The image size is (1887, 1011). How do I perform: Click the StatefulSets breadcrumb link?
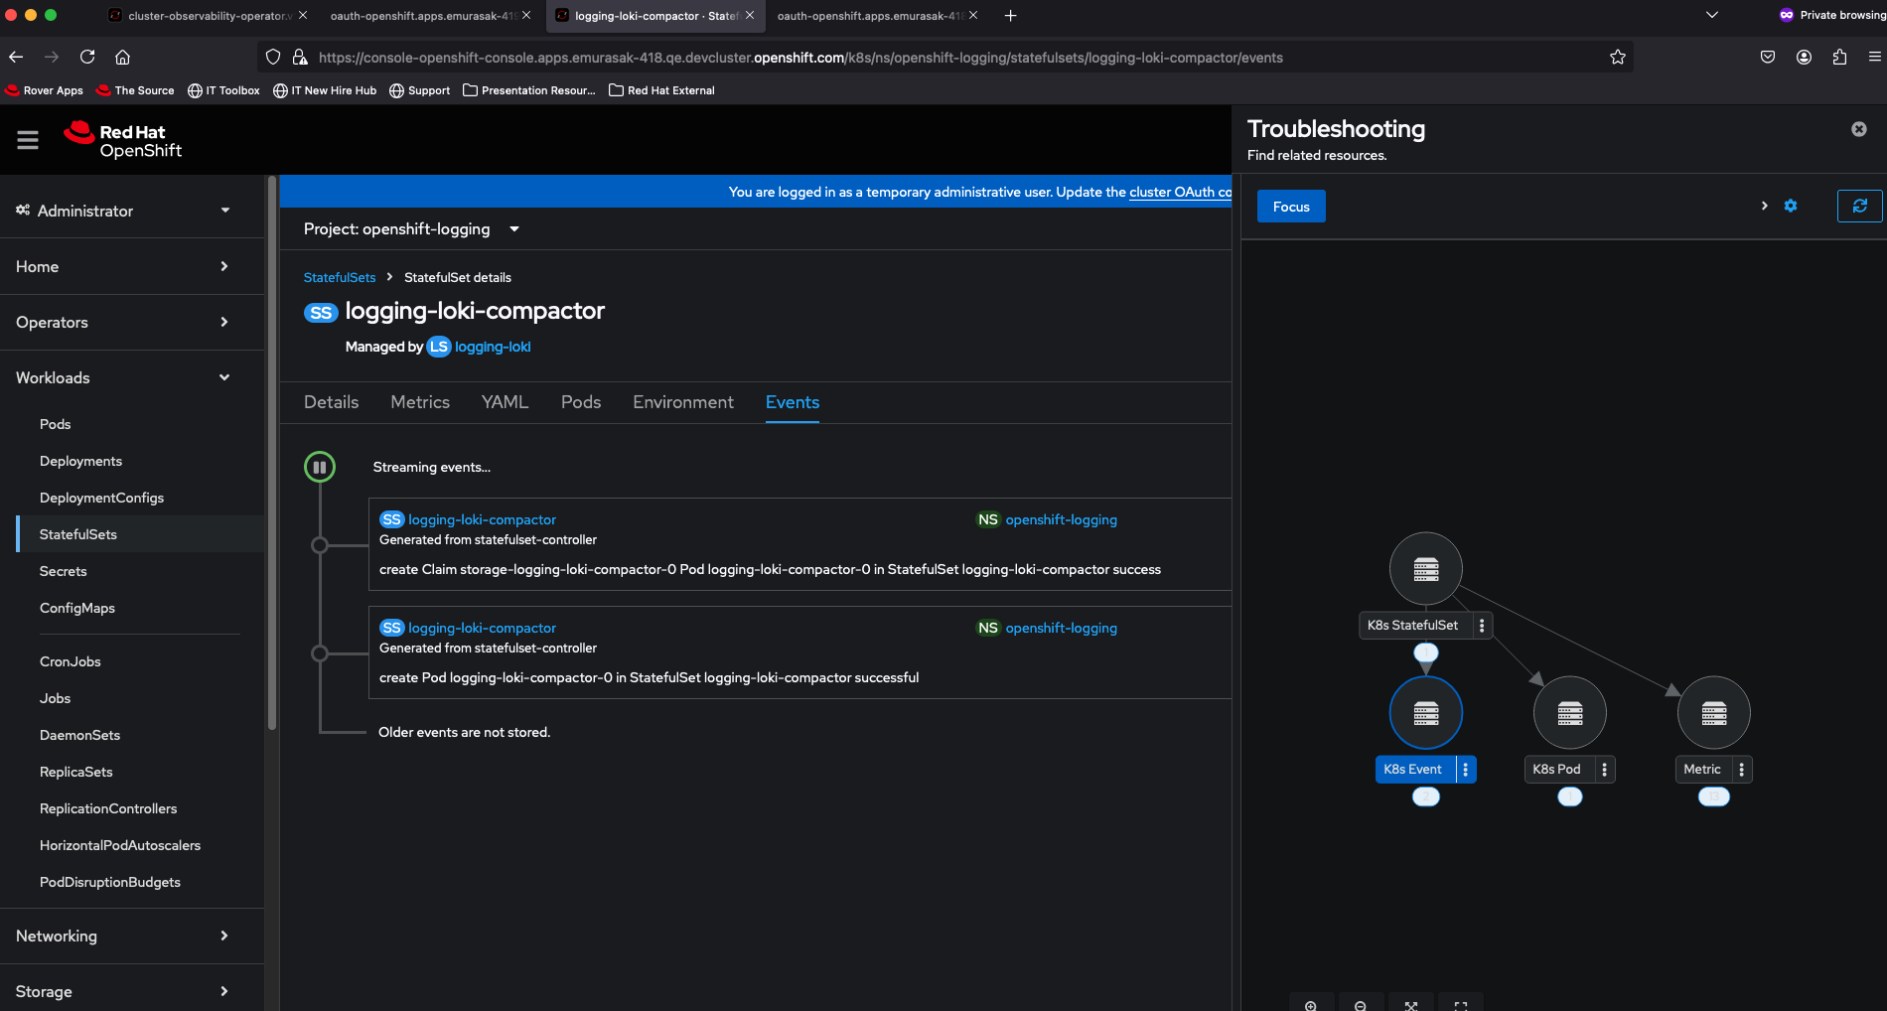pyautogui.click(x=340, y=277)
